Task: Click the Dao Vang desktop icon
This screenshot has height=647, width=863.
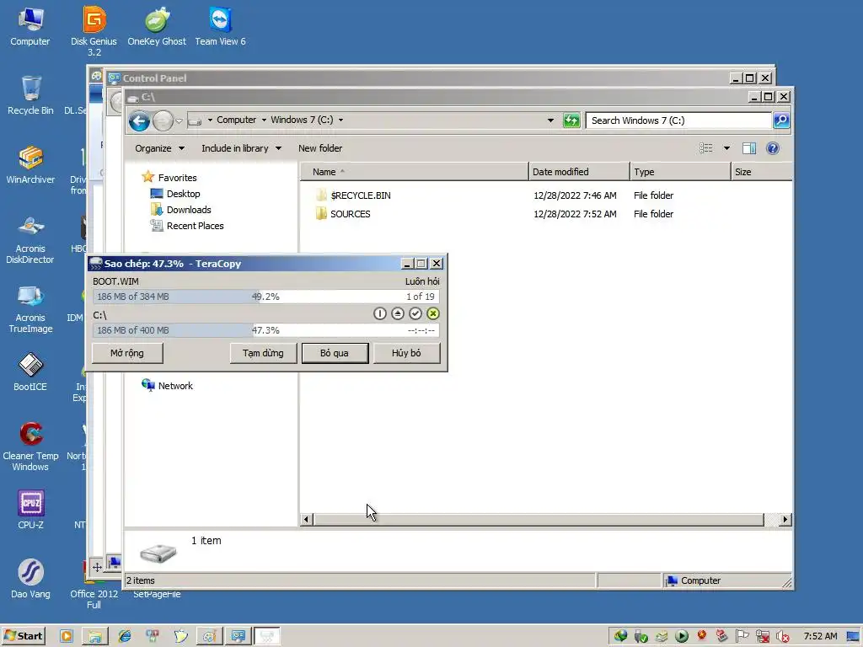Action: (30, 579)
